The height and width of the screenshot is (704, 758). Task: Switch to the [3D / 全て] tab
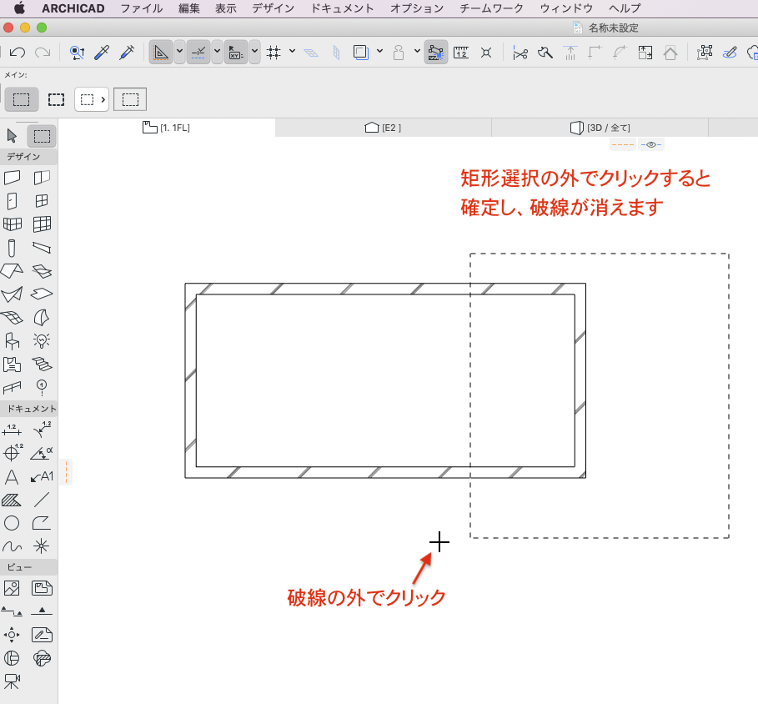pos(600,128)
